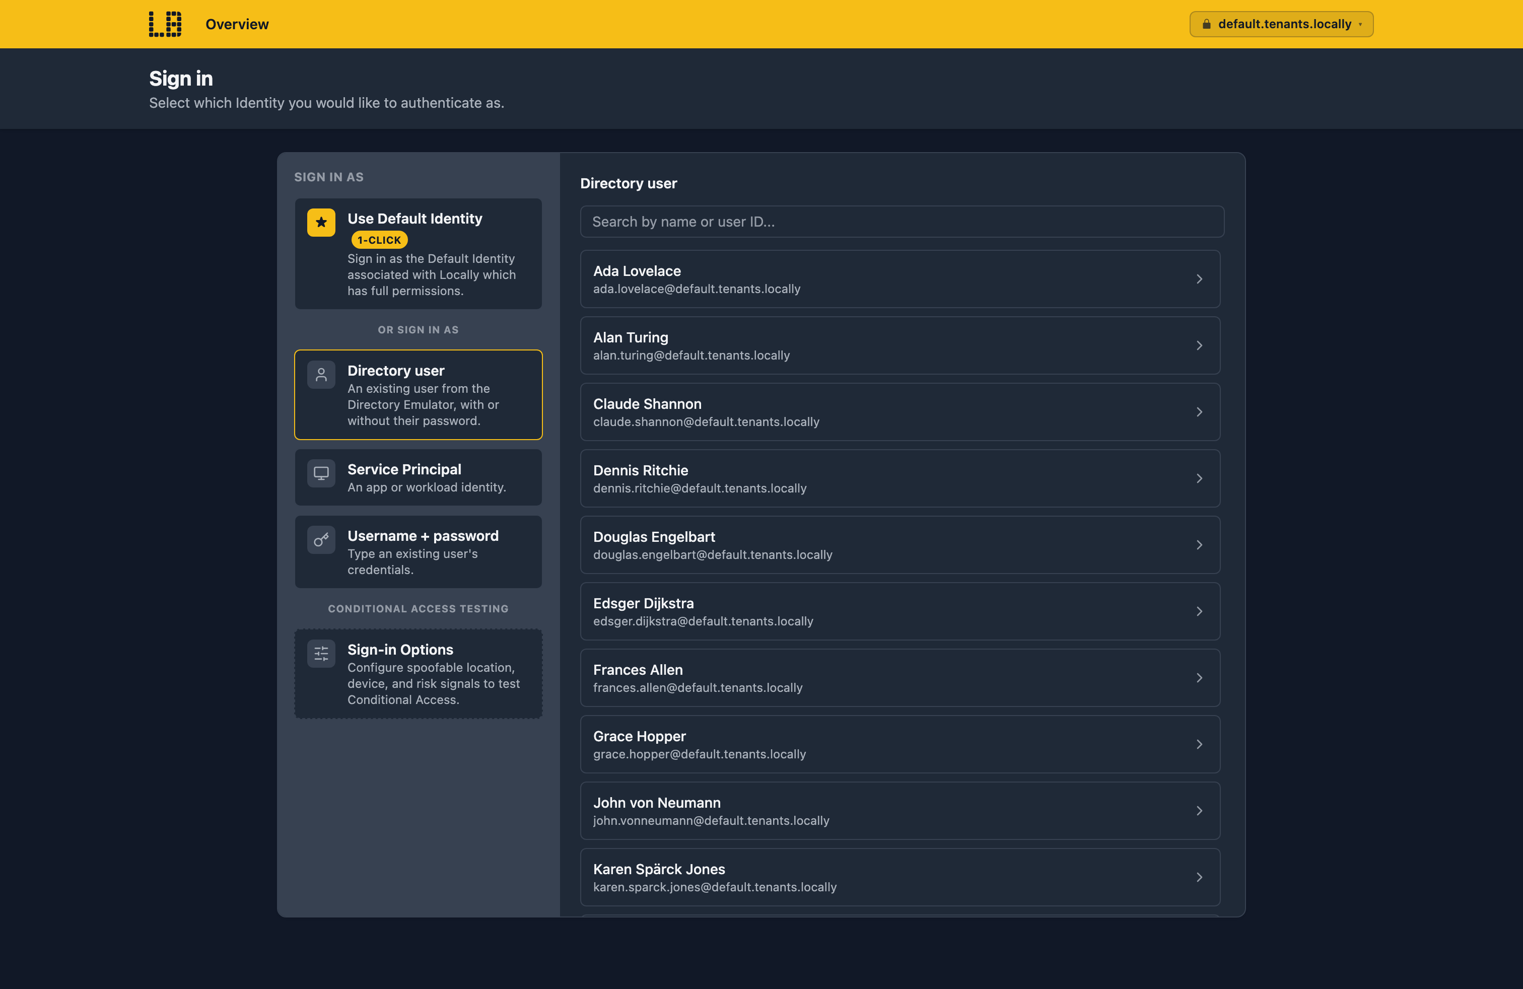Click the chevron for Dennis Ritchie
This screenshot has height=989, width=1523.
(x=1199, y=478)
